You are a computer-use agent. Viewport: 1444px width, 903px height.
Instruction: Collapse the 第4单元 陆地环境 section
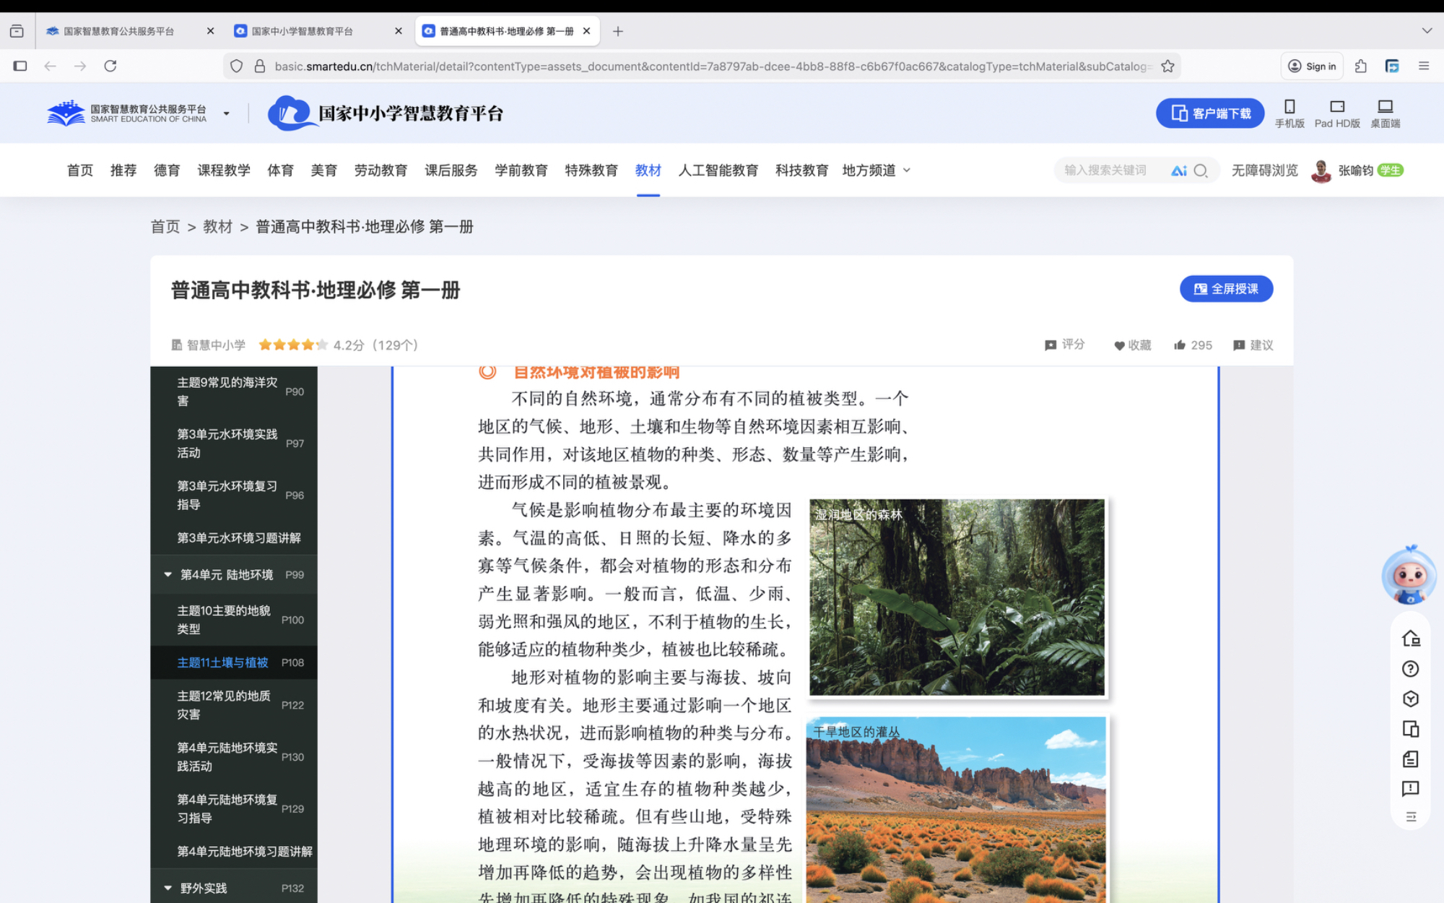[168, 575]
